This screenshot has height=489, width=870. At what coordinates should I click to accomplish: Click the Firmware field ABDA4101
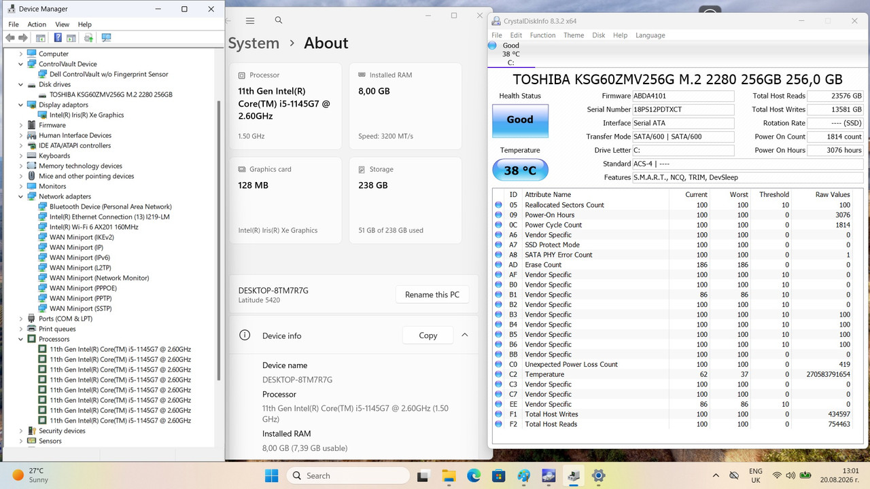[x=683, y=96]
